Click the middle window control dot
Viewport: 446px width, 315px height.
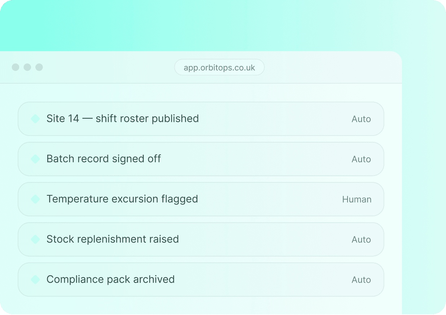click(x=27, y=67)
